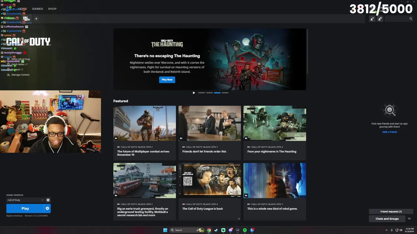Screen dimensions: 417x234
Task: Open the eerie truck graveyard thumbnail
Action: [x=145, y=180]
